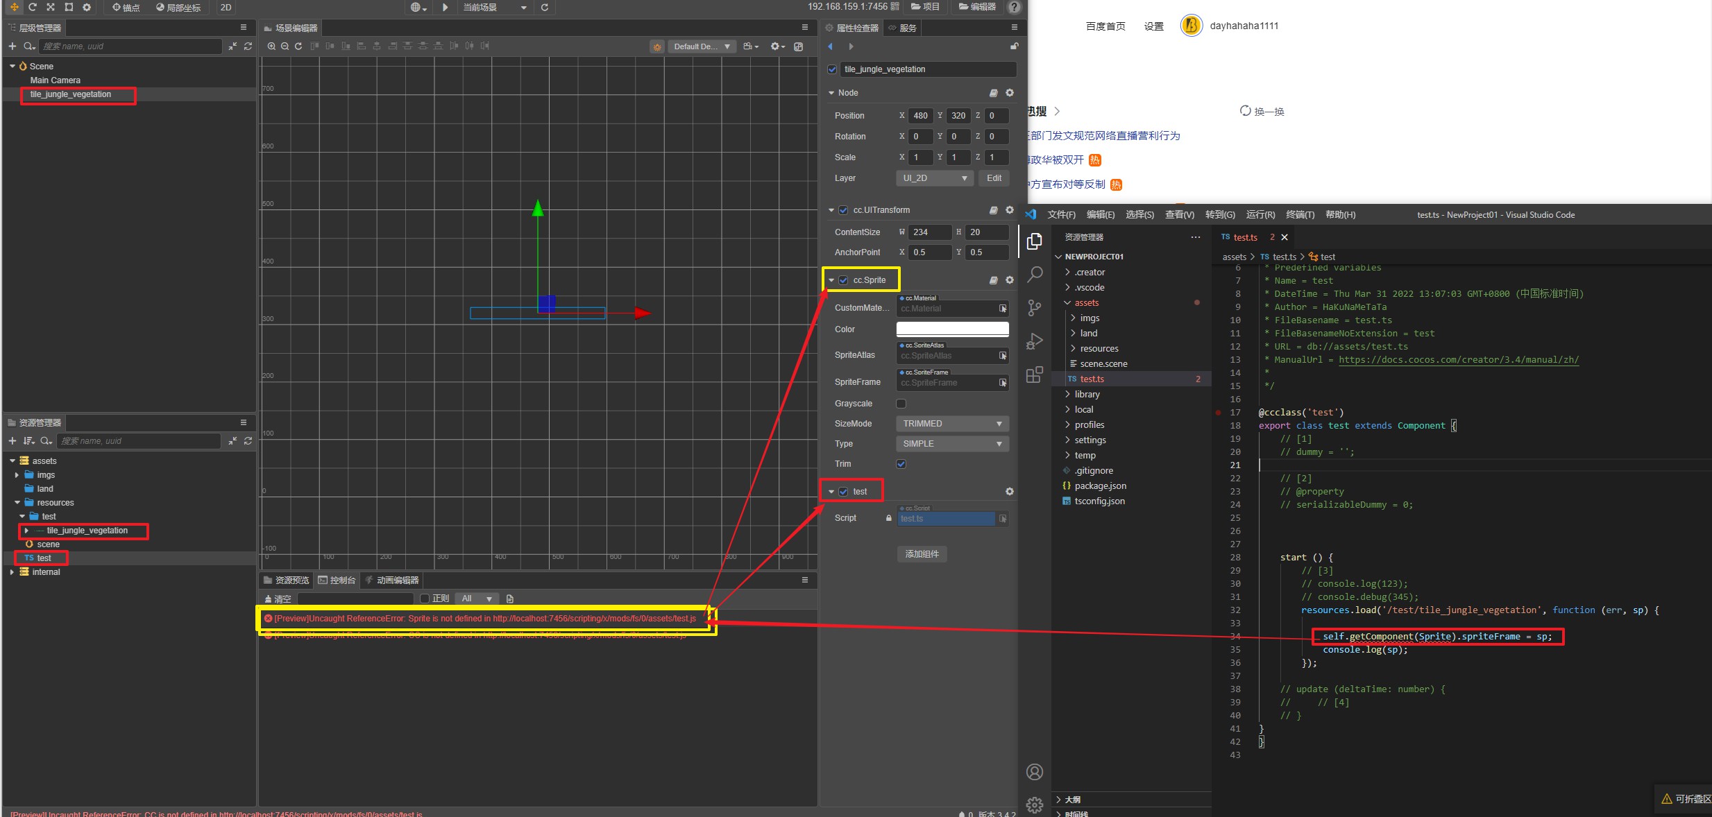This screenshot has height=817, width=1712.
Task: Click zoom in icon in scene editor
Action: coord(271,46)
